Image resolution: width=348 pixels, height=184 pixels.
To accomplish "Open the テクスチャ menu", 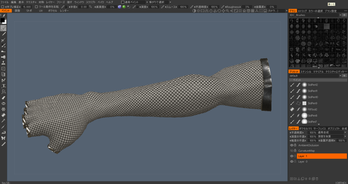I will (31, 2).
